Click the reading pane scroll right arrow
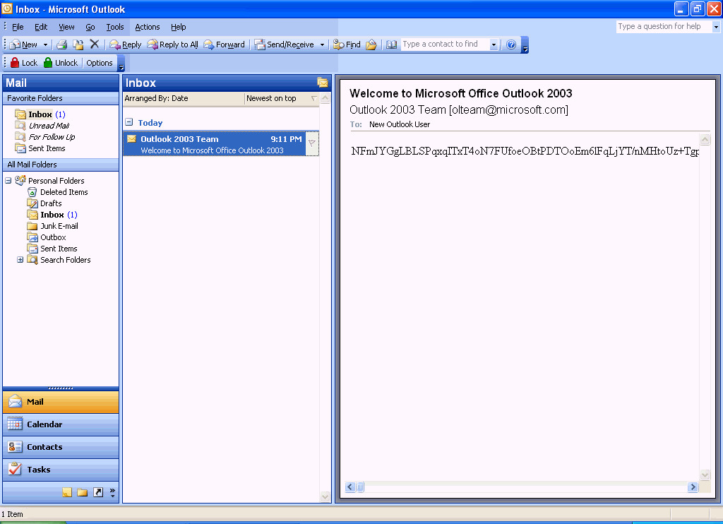The width and height of the screenshot is (723, 524). pos(693,487)
